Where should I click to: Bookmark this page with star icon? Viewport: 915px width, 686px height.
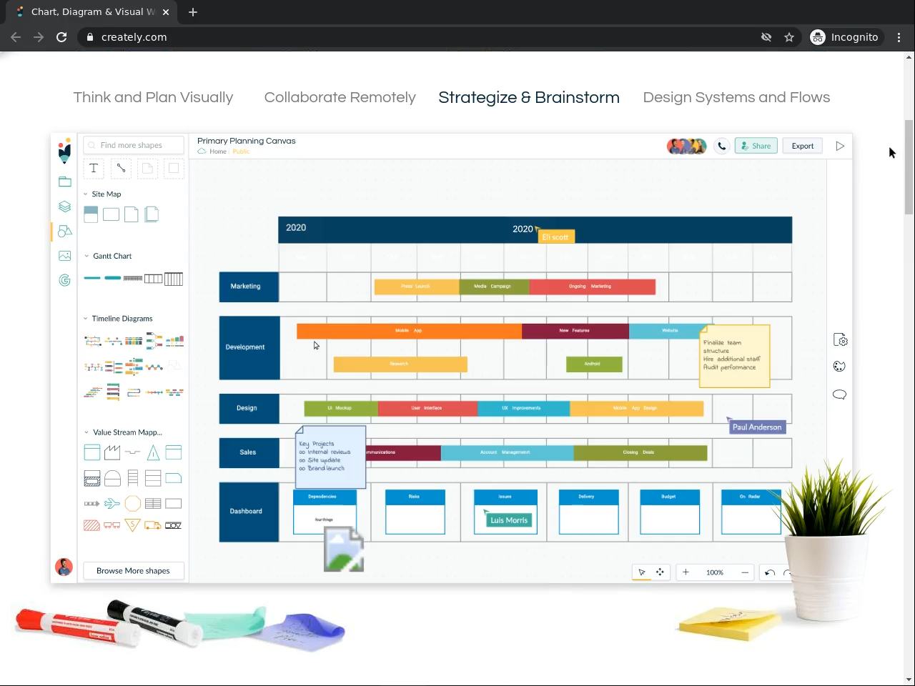coord(789,37)
